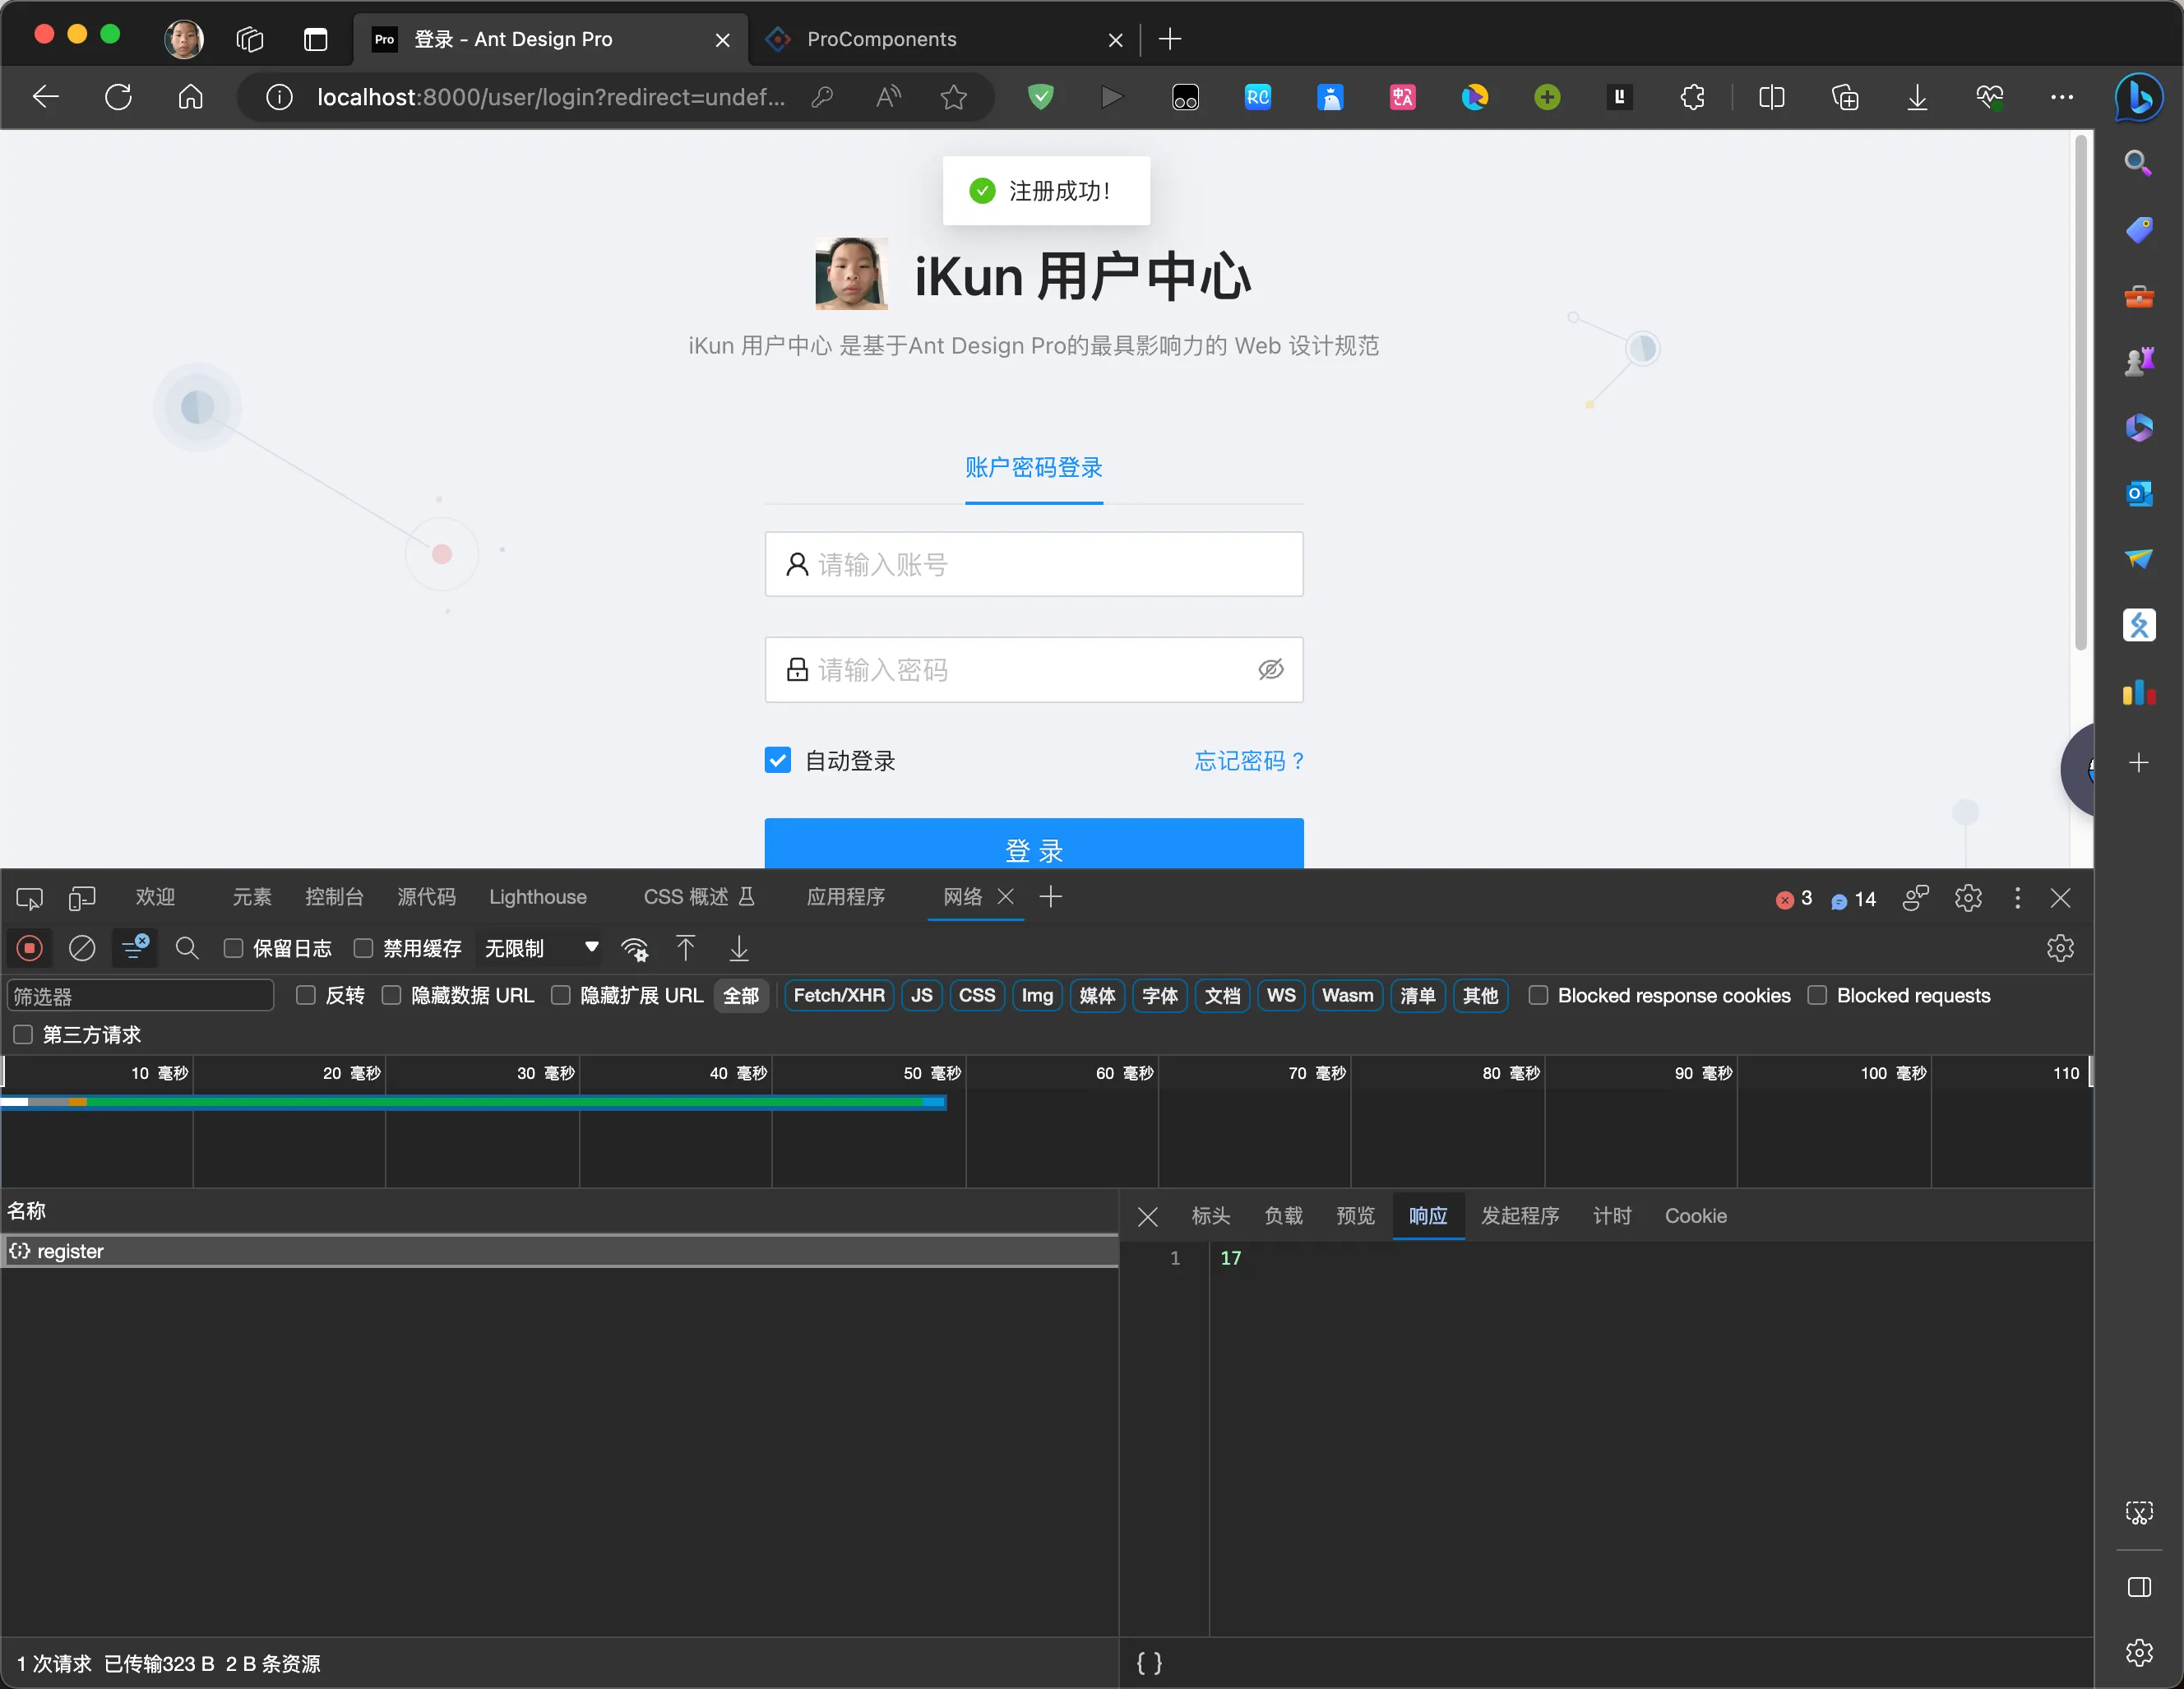Open network conditions wifi icon

[635, 948]
